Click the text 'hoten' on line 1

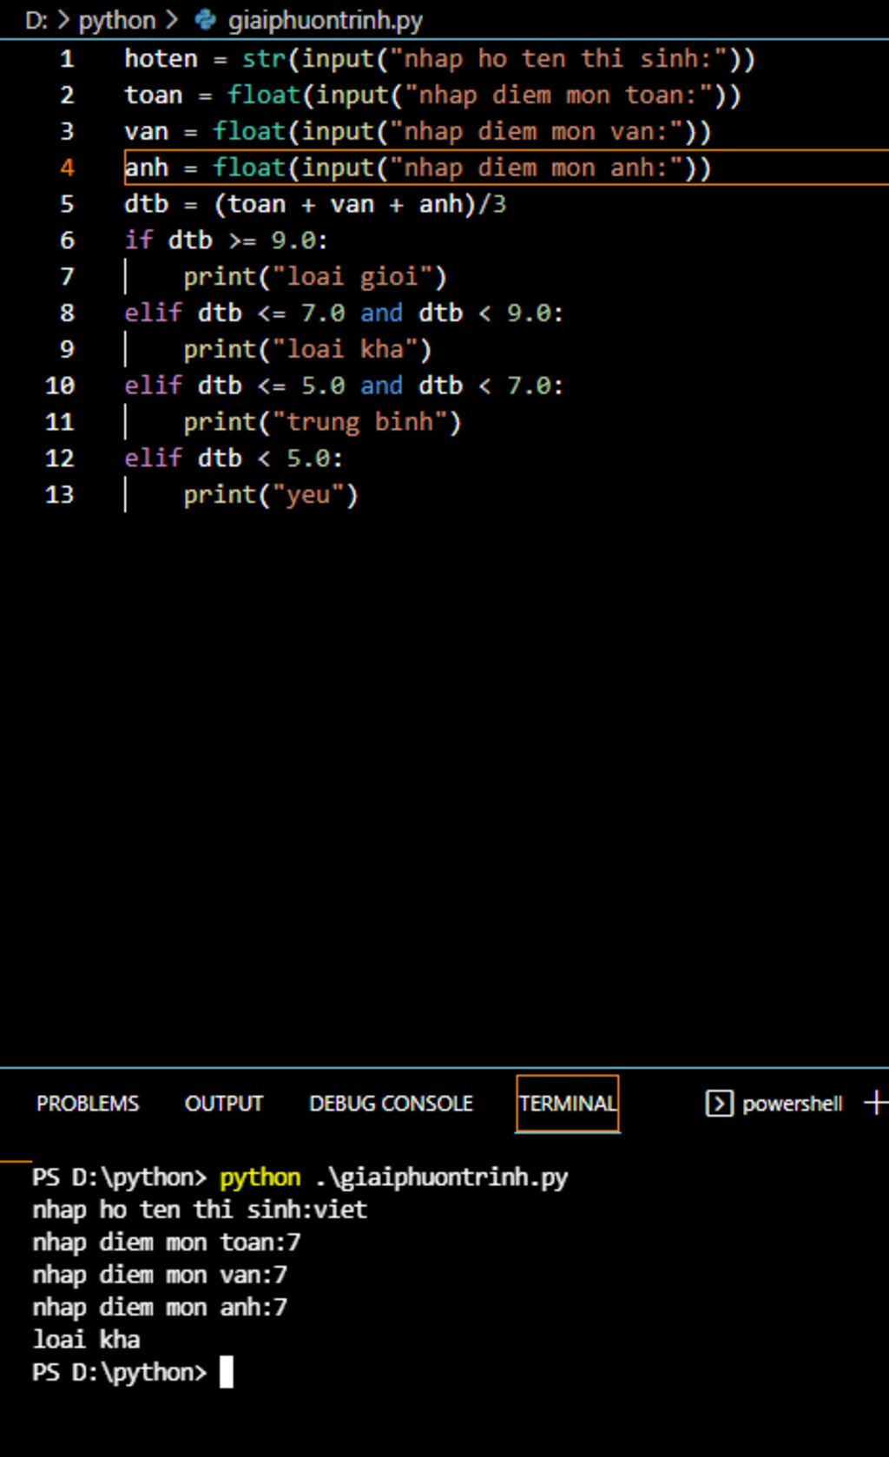pyautogui.click(x=161, y=59)
